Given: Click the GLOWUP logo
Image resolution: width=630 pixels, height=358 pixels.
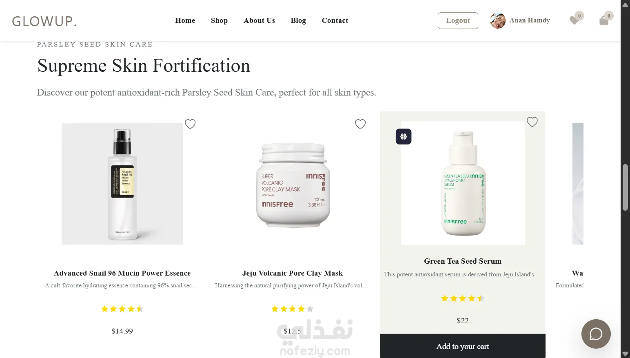Looking at the screenshot, I should [44, 21].
